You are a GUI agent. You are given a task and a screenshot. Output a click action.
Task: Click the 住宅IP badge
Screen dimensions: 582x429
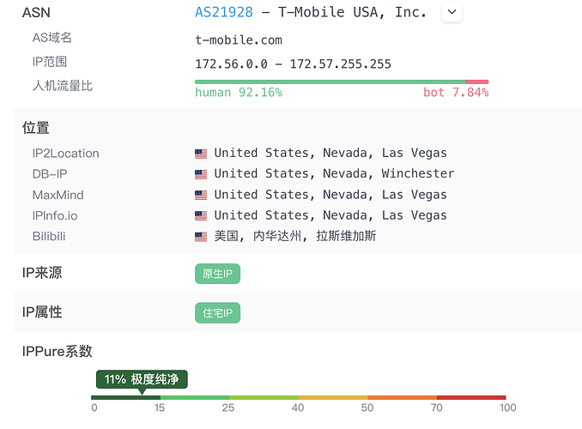tap(217, 313)
